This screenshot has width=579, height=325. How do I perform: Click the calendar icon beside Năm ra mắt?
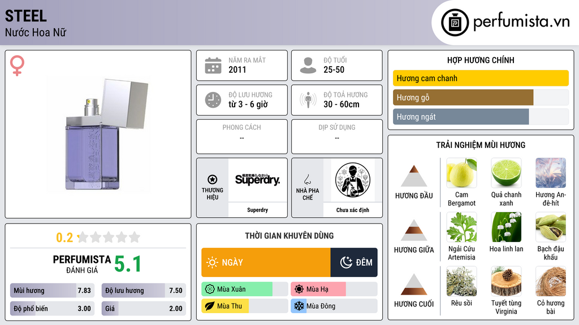(x=213, y=65)
